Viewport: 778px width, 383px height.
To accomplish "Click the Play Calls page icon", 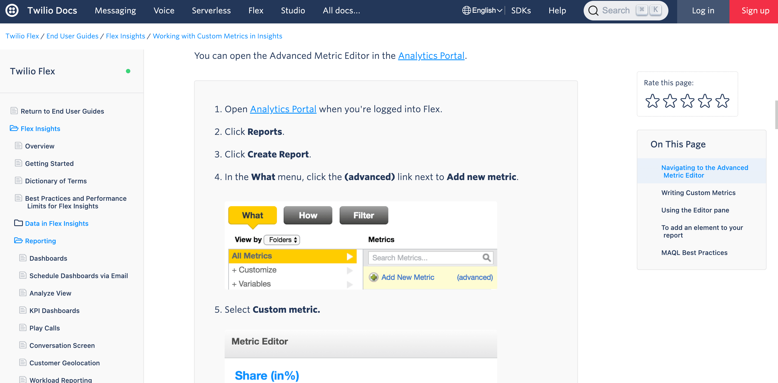I will (x=23, y=328).
